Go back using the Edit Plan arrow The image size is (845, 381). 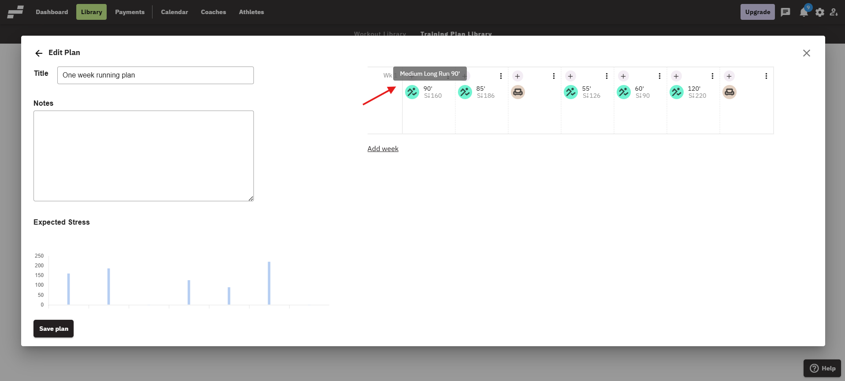point(39,53)
